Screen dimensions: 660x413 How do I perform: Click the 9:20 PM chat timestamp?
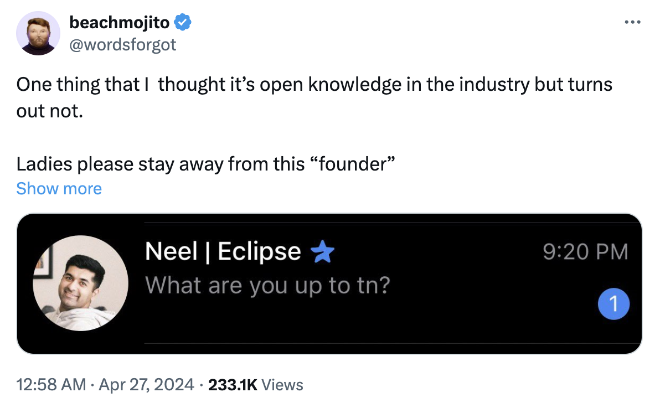(x=586, y=252)
